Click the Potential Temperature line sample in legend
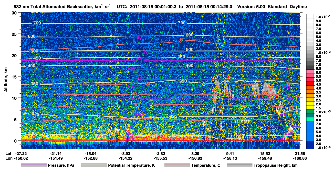The width and height of the screenshot is (333, 171). (x=94, y=165)
